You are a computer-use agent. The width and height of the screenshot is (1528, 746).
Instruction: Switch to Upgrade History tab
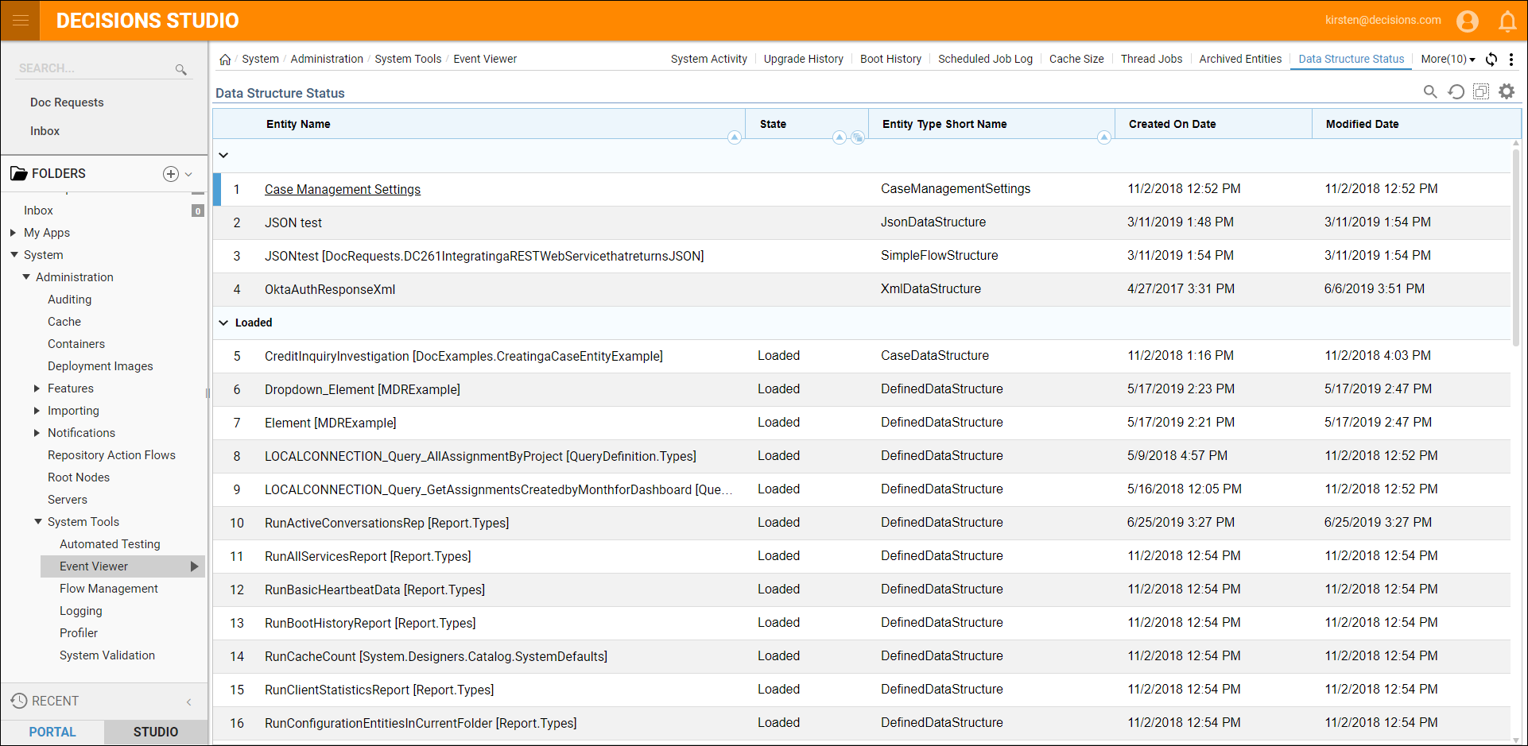coord(803,60)
